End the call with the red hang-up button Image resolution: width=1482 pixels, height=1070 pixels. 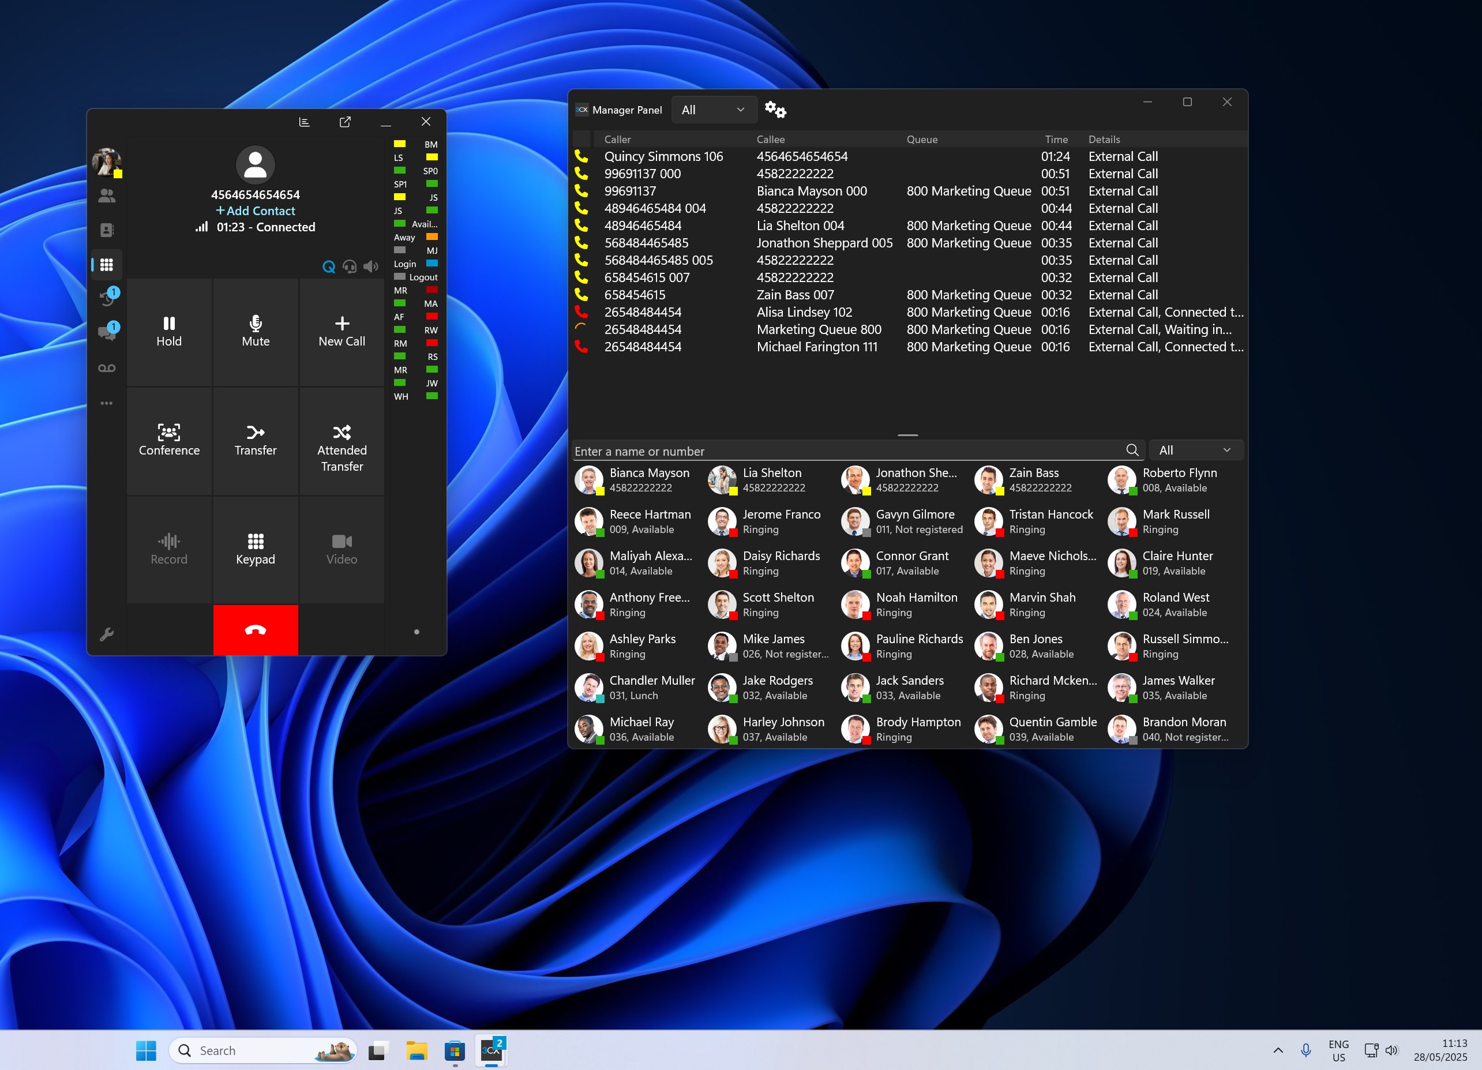pyautogui.click(x=255, y=629)
